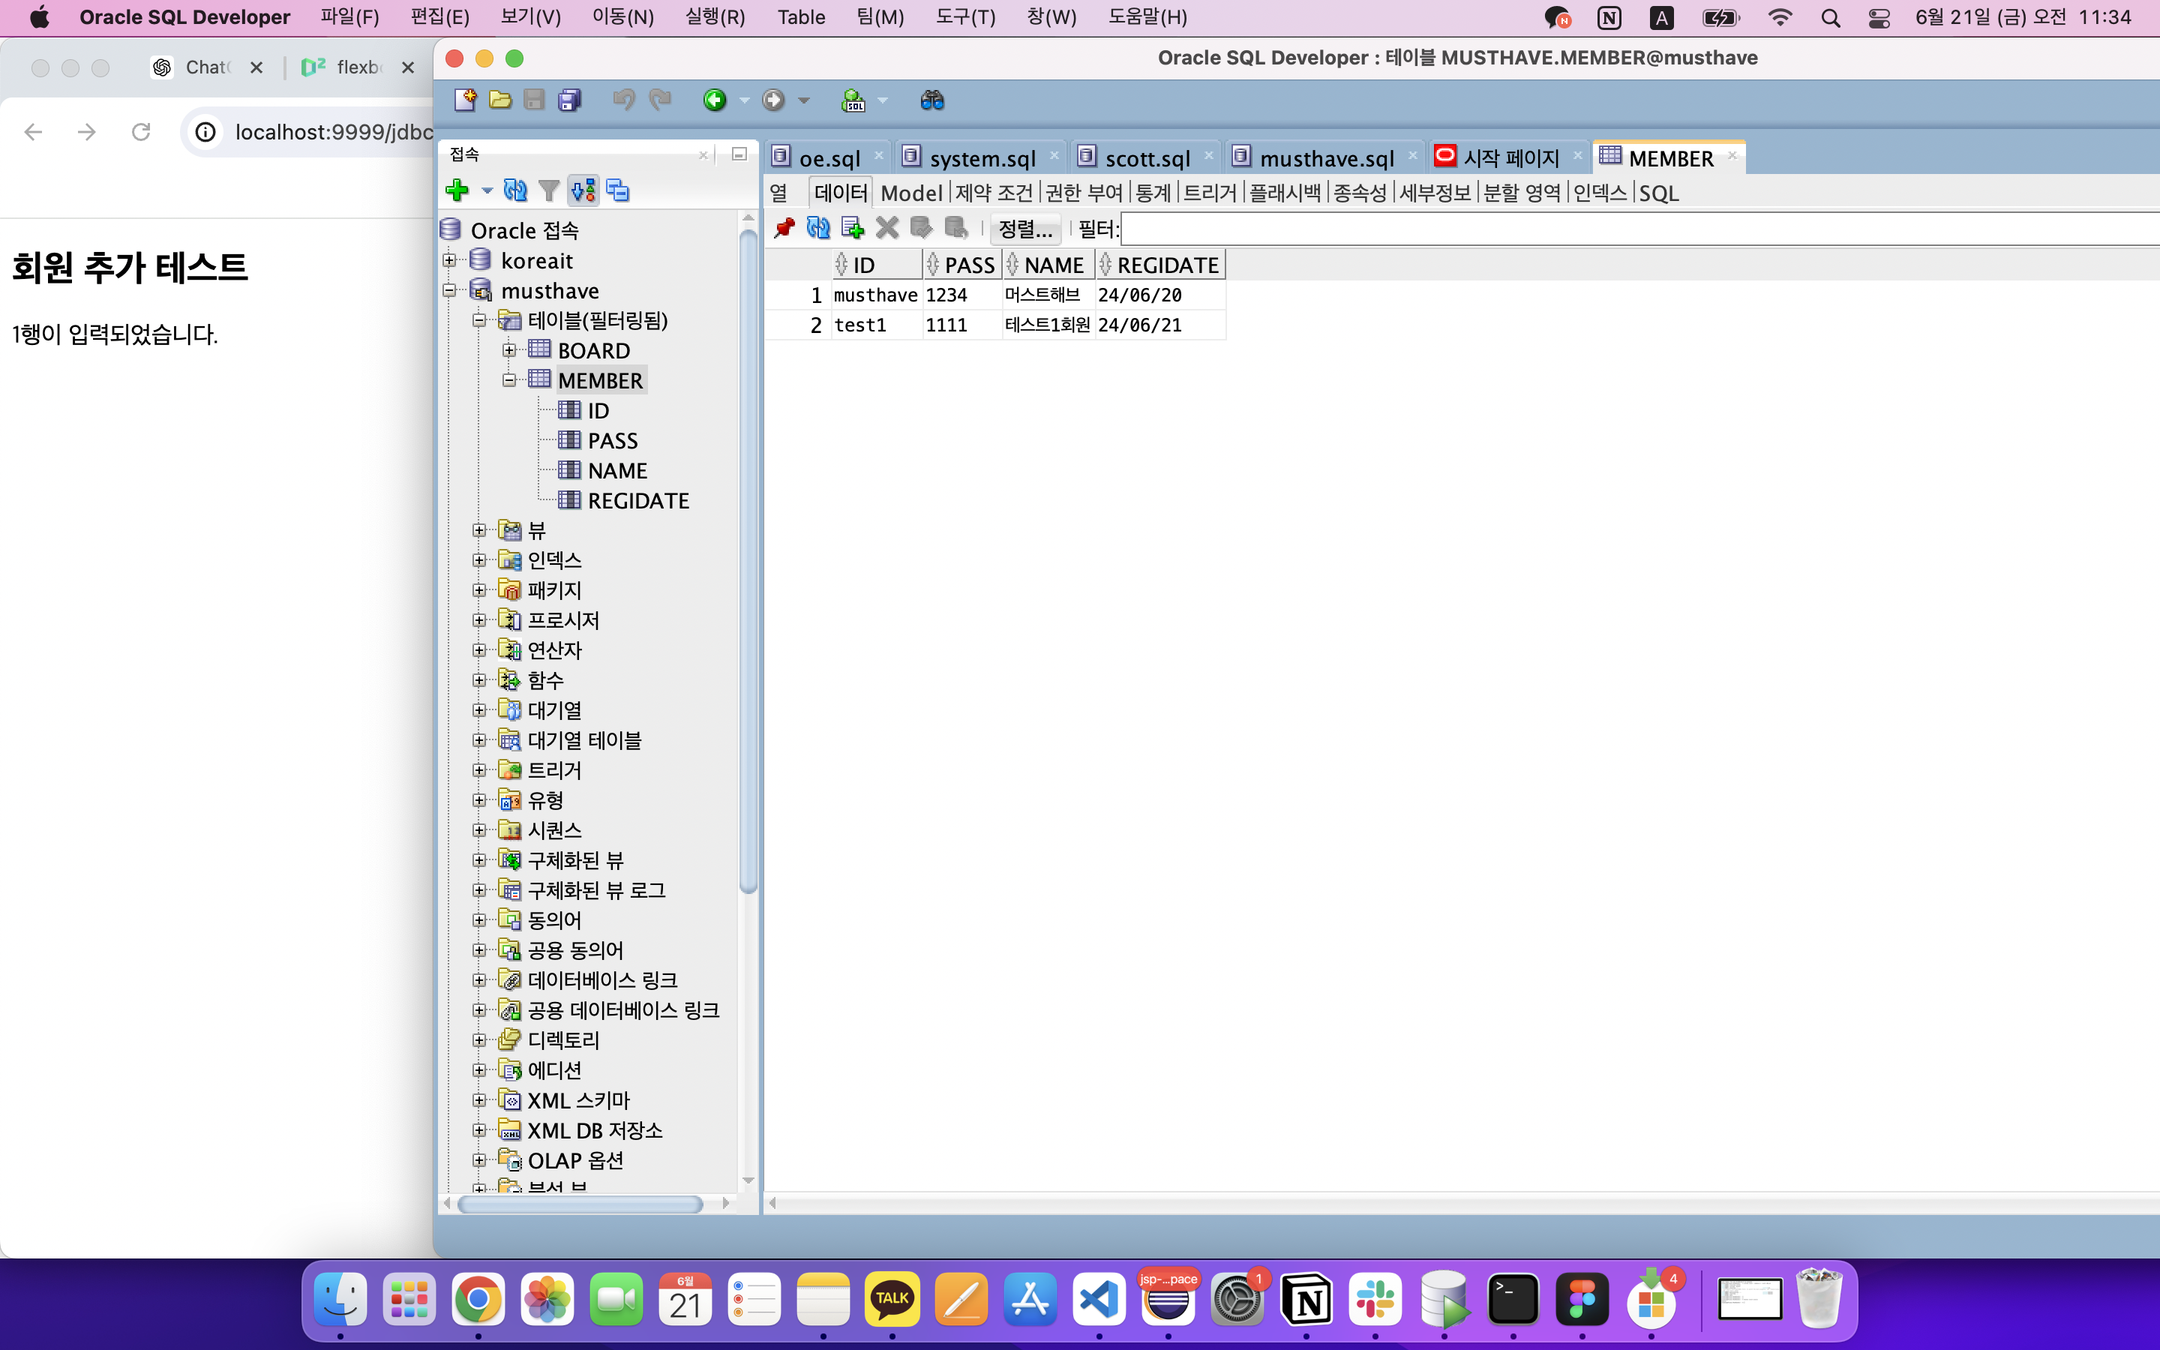Click the binoculars find DB object icon

[x=931, y=100]
